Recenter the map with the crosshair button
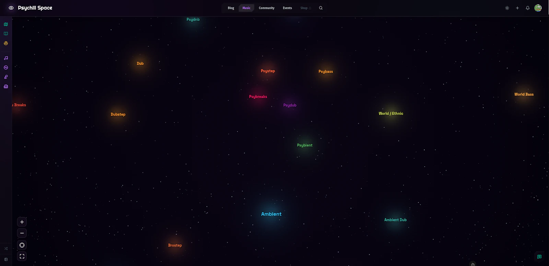This screenshot has width=549, height=266. [x=22, y=245]
